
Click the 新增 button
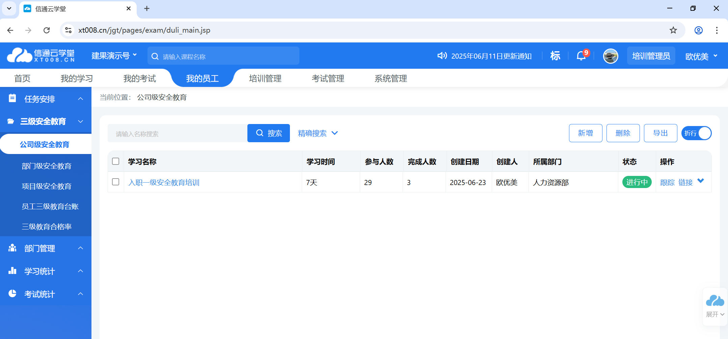[585, 133]
